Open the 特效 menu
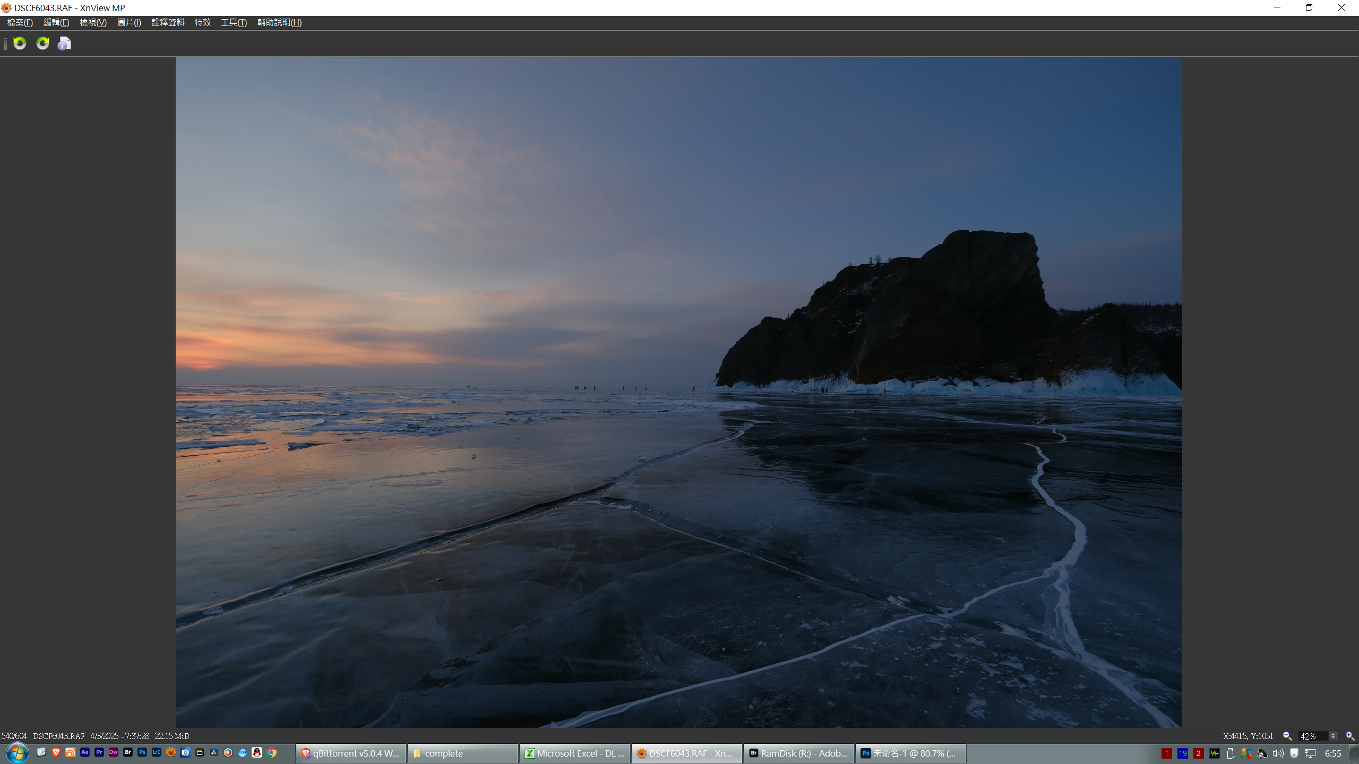 tap(203, 22)
